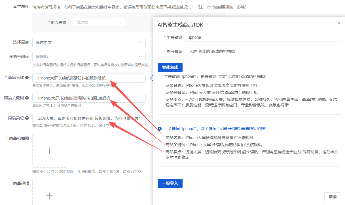Open the 多语言翻译 dropdown

pos(89,57)
